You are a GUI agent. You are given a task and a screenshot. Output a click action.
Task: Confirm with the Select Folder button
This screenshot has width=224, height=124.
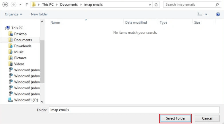pos(176,118)
